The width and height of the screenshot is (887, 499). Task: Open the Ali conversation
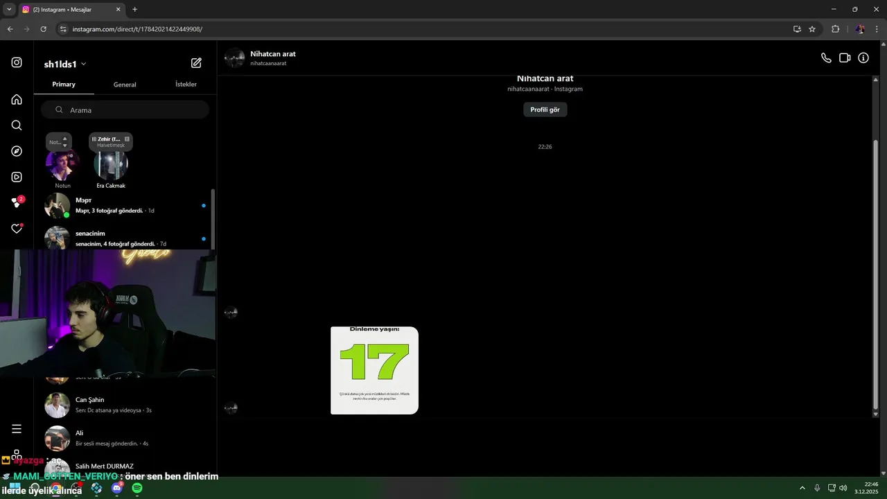pos(125,438)
